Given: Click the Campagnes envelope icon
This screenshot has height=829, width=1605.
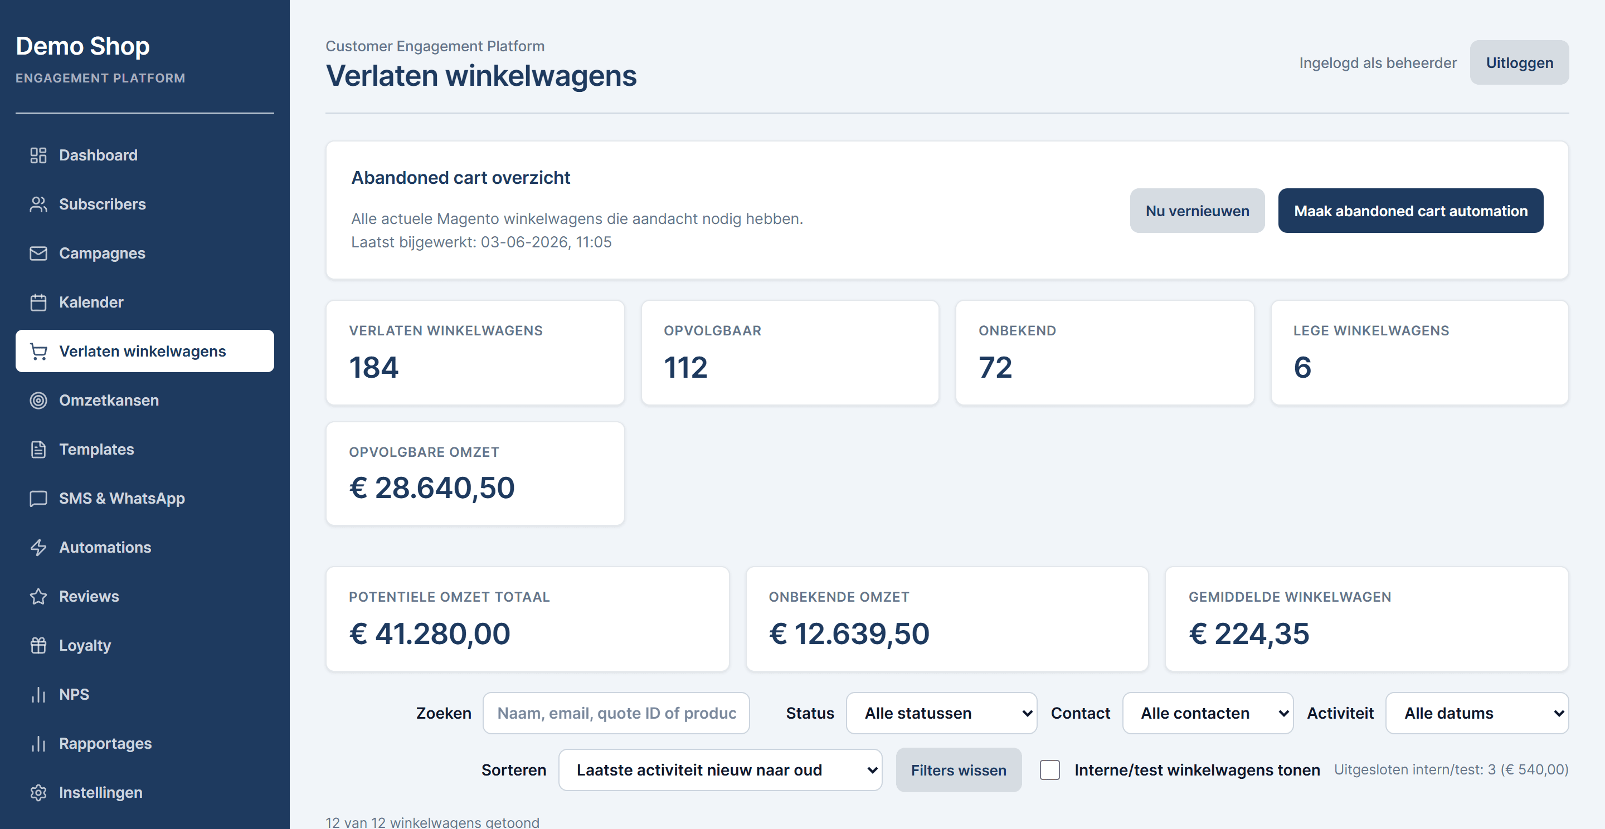Looking at the screenshot, I should tap(38, 253).
